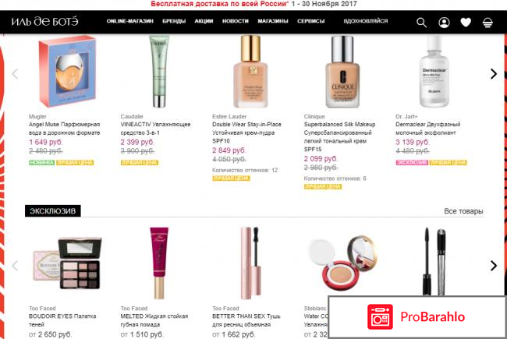Select the Mugler Angel Muse perfume image
This screenshot has height=339, width=507.
click(68, 71)
